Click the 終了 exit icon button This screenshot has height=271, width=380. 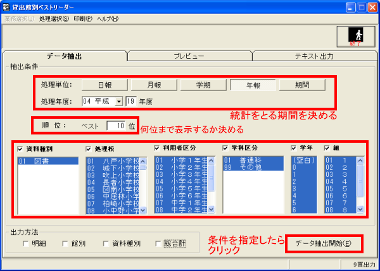coord(355,37)
